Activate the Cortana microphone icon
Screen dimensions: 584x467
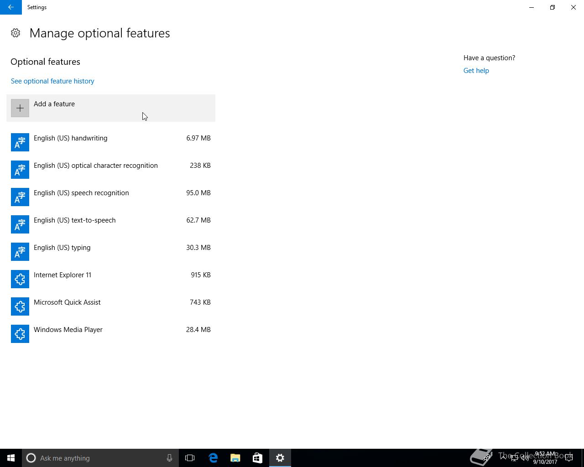[x=169, y=458]
